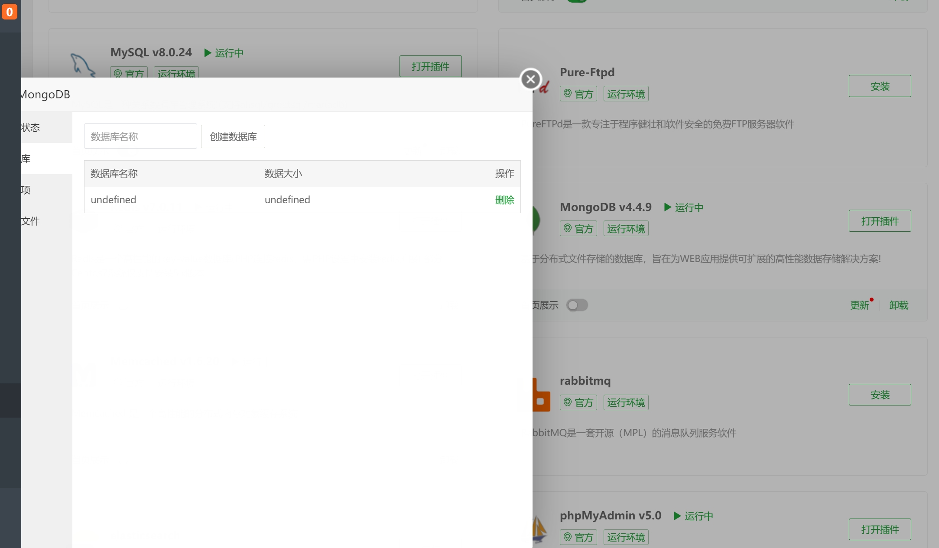Image resolution: width=939 pixels, height=548 pixels.
Task: Click MongoDB v4.4.9 运行中 play icon
Action: (668, 208)
